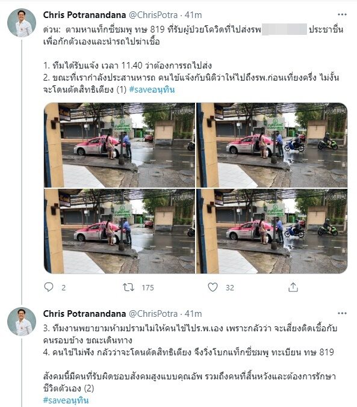
Task: Retweet the first tweet
Action: click(128, 287)
